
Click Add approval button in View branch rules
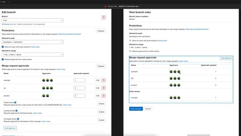point(226,58)
